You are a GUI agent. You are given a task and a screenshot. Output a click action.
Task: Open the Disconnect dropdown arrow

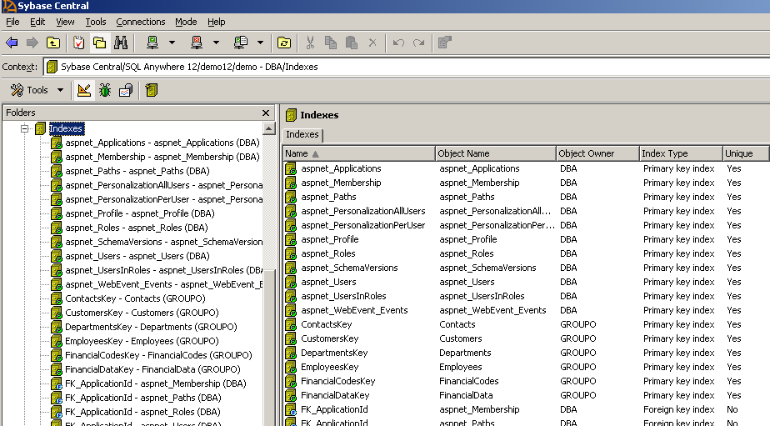216,43
